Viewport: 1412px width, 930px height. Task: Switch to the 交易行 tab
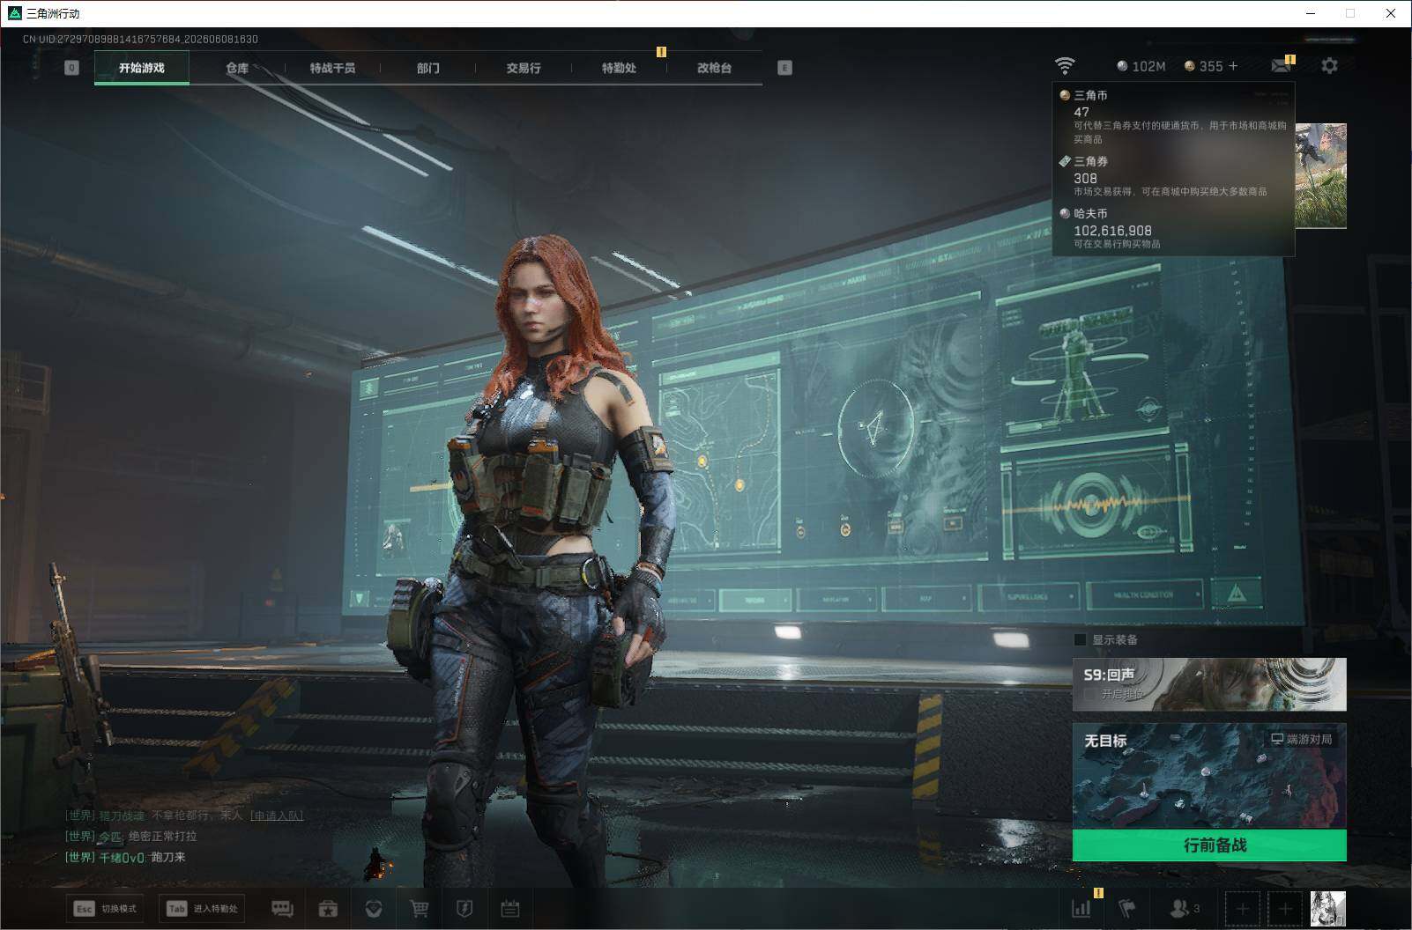pos(524,68)
